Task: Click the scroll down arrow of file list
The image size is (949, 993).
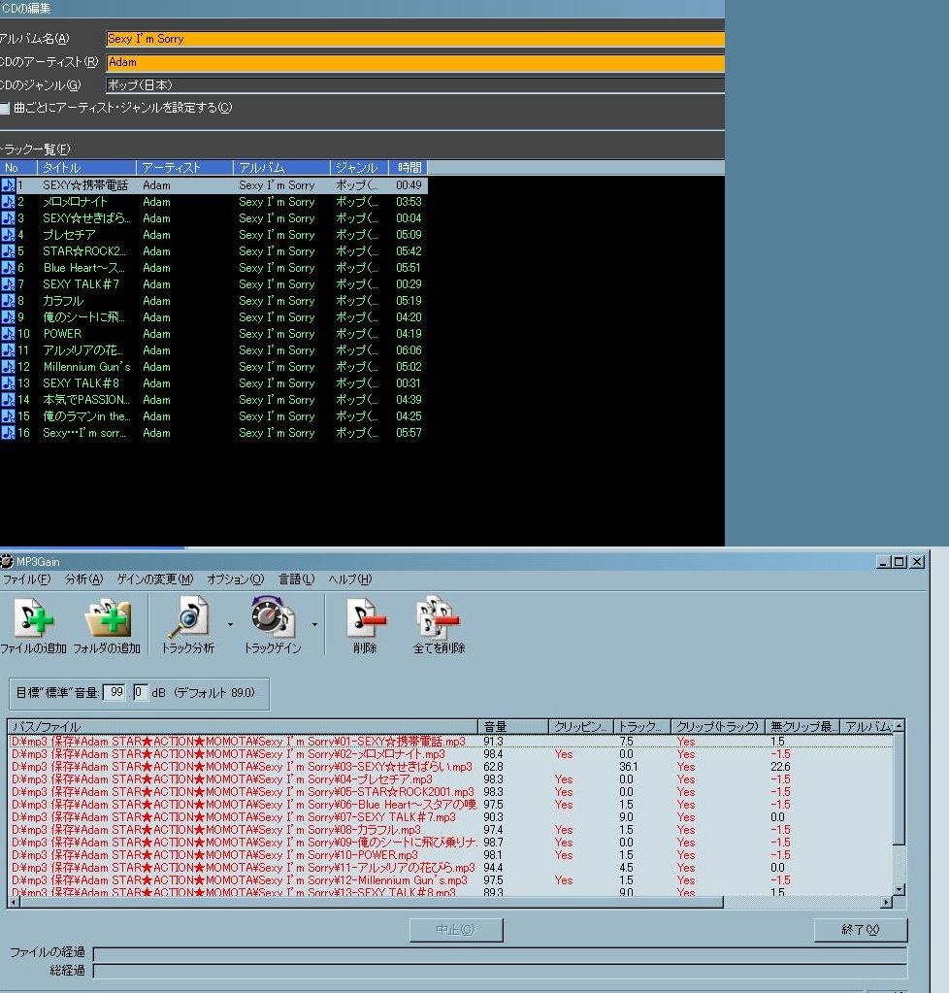Action: [x=899, y=889]
